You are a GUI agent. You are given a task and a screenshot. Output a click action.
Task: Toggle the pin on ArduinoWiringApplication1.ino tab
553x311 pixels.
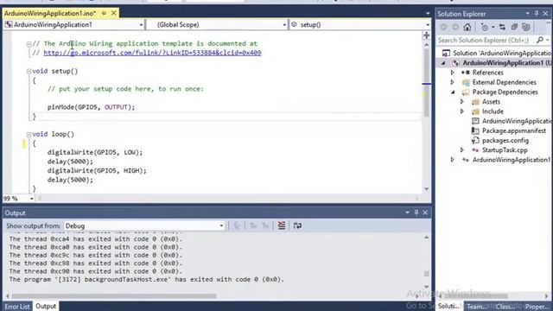[x=104, y=14]
